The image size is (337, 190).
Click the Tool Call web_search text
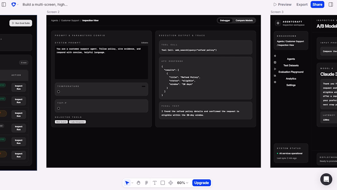(189, 50)
